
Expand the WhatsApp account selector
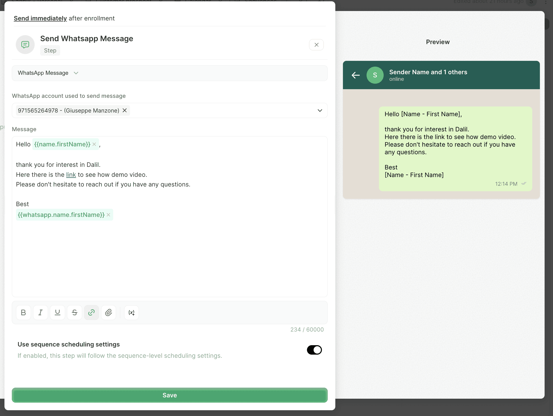click(320, 110)
